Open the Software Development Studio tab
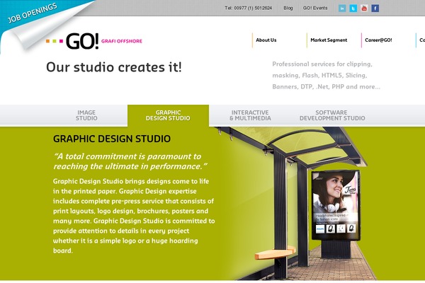Screen dimensions: 425x283 (332, 115)
